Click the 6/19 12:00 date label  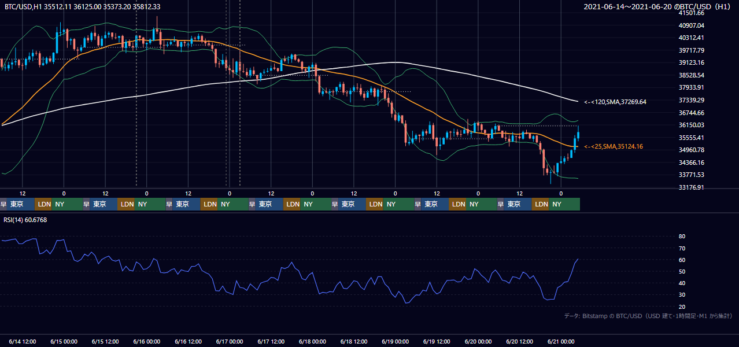437,342
